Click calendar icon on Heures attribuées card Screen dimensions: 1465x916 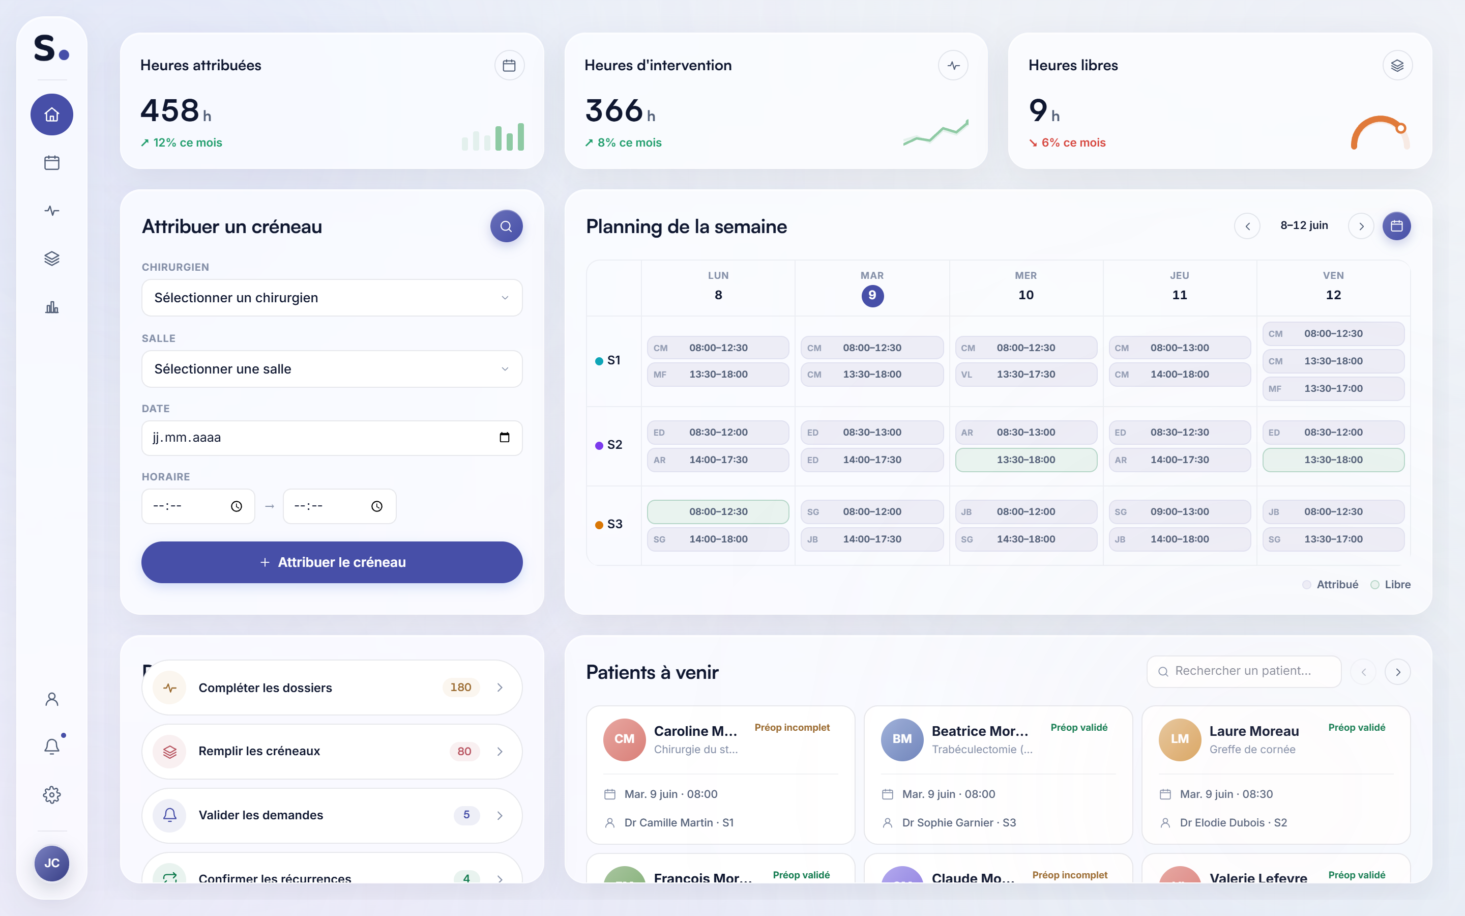509,66
